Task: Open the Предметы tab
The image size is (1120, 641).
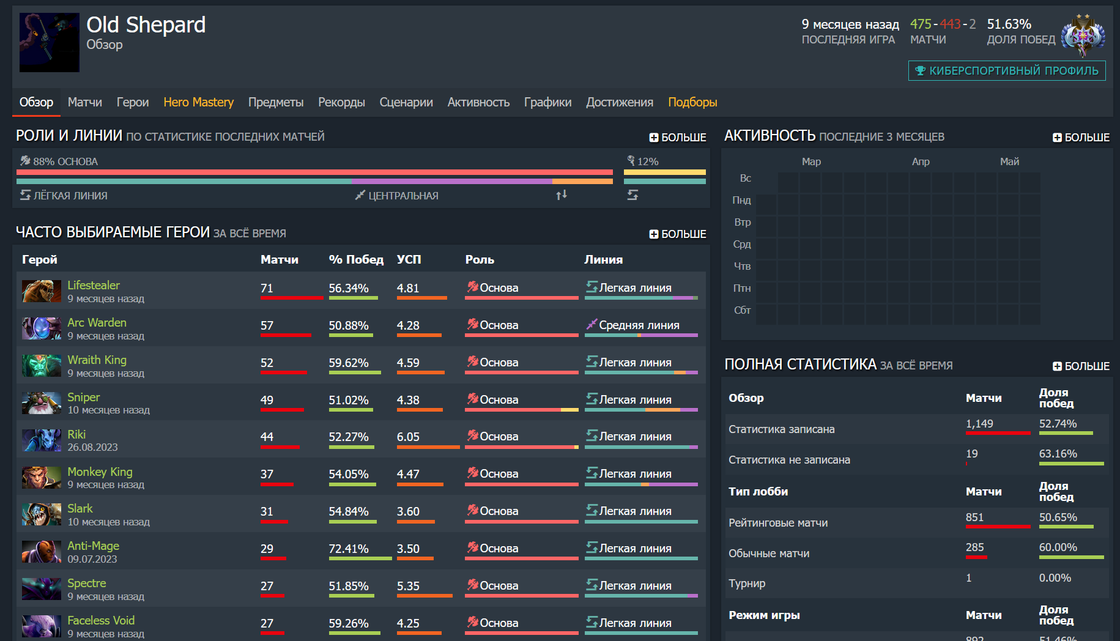Action: click(276, 102)
